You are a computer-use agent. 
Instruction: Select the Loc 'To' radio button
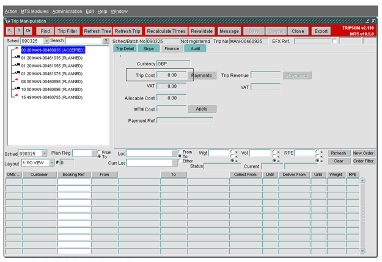pos(180,156)
